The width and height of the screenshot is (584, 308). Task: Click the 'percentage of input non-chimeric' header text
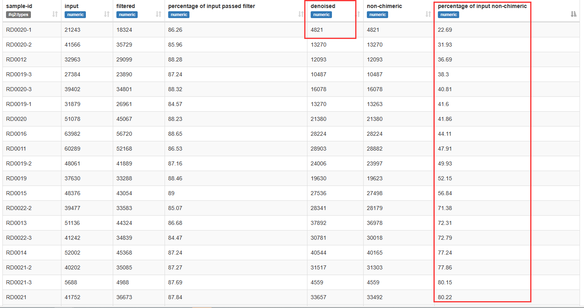pos(482,6)
